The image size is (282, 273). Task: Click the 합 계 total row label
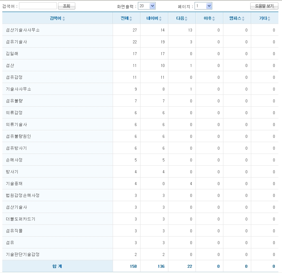(x=57, y=266)
